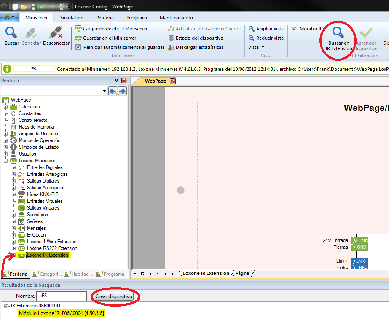Open the Mantenimiento ribbon tab
This screenshot has width=389, height=320.
176,18
